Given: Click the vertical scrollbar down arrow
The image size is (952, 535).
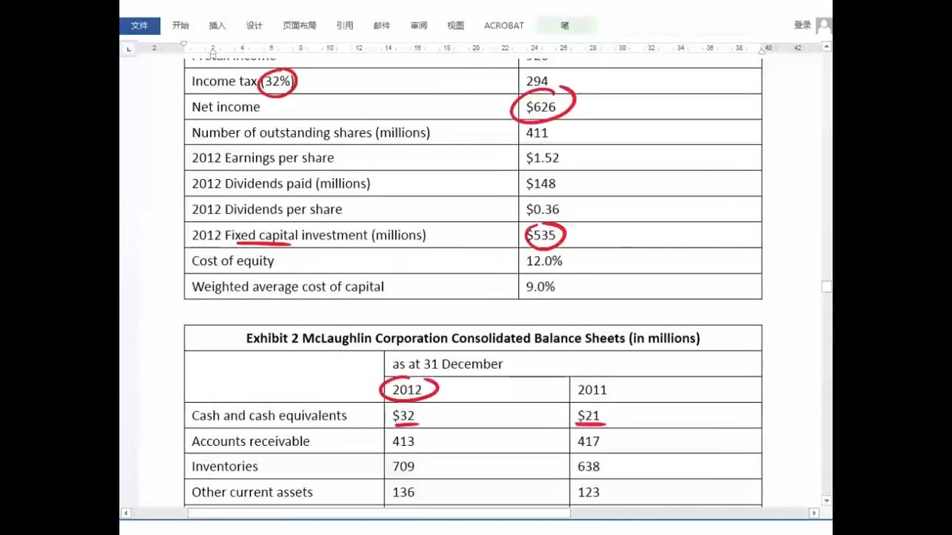Looking at the screenshot, I should pos(827,500).
